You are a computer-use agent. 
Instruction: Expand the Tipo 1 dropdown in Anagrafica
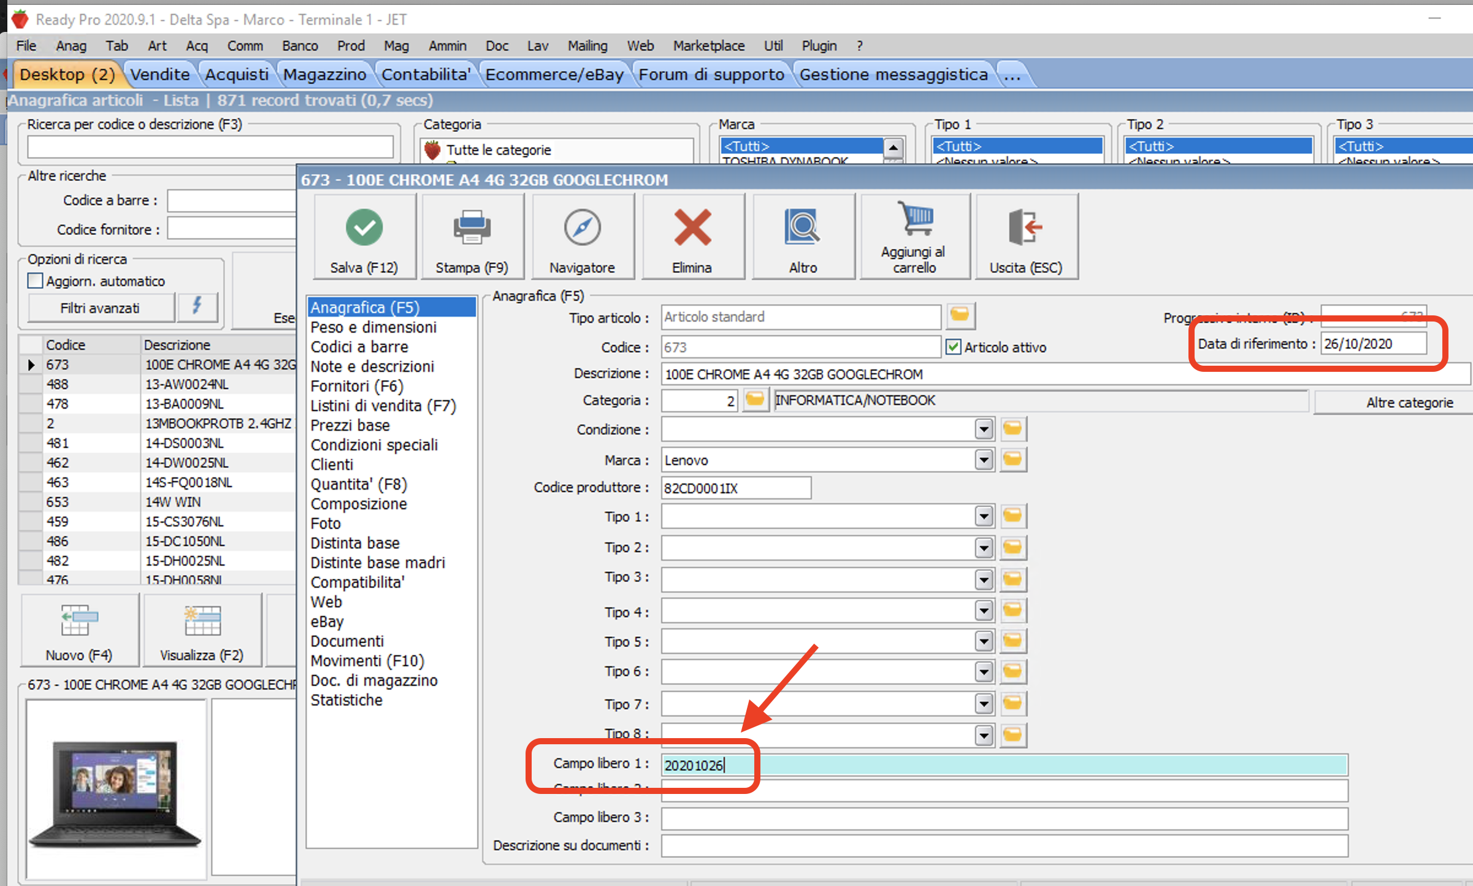pyautogui.click(x=984, y=517)
